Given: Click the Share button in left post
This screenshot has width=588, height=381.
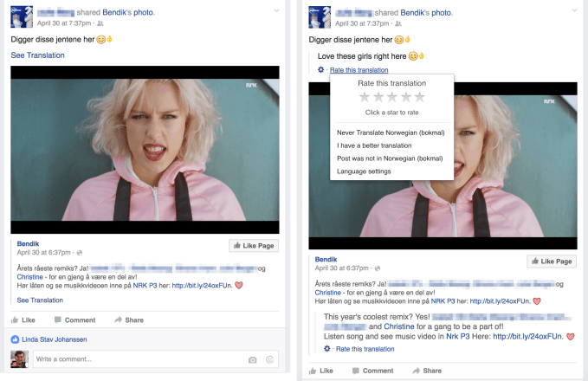Looking at the screenshot, I should [129, 320].
